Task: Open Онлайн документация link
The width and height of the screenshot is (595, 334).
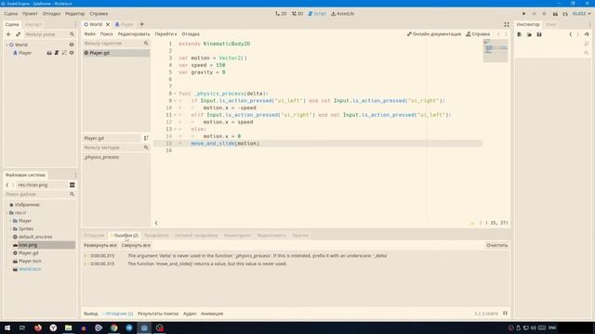Action: [x=434, y=34]
